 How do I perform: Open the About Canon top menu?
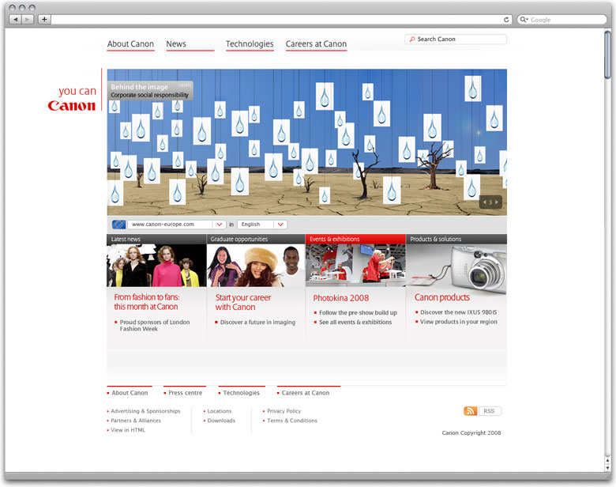coord(130,44)
